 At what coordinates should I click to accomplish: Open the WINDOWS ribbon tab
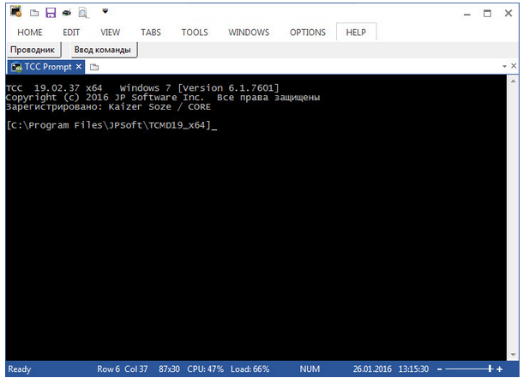click(x=249, y=33)
